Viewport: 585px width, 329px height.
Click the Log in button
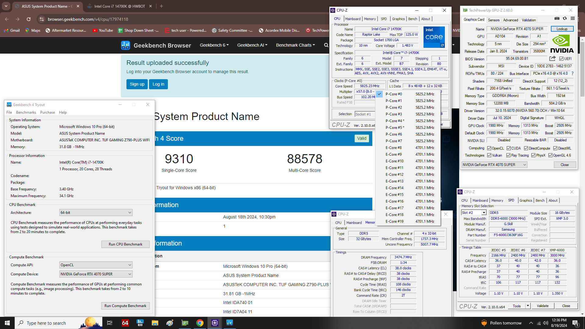pos(158,84)
